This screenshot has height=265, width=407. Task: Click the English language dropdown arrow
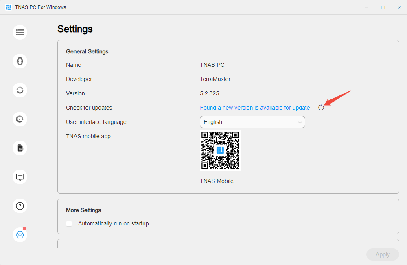pyautogui.click(x=300, y=122)
